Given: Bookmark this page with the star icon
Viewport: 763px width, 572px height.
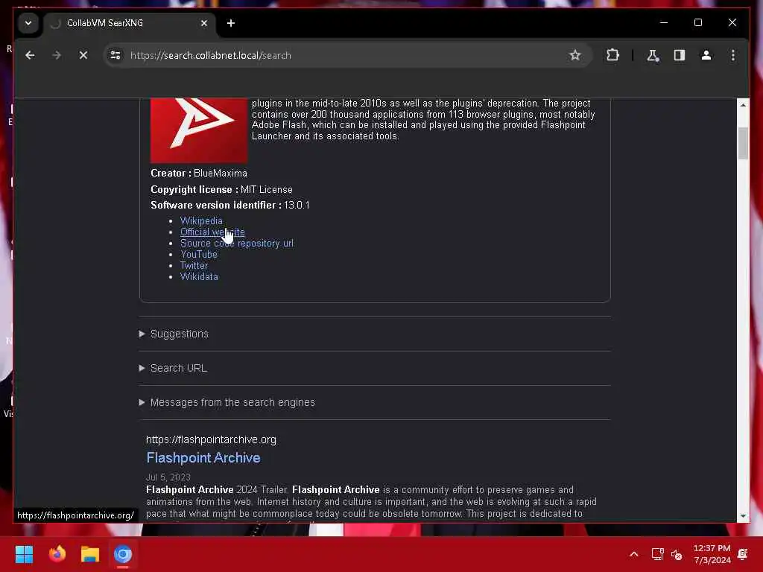Looking at the screenshot, I should click(574, 55).
